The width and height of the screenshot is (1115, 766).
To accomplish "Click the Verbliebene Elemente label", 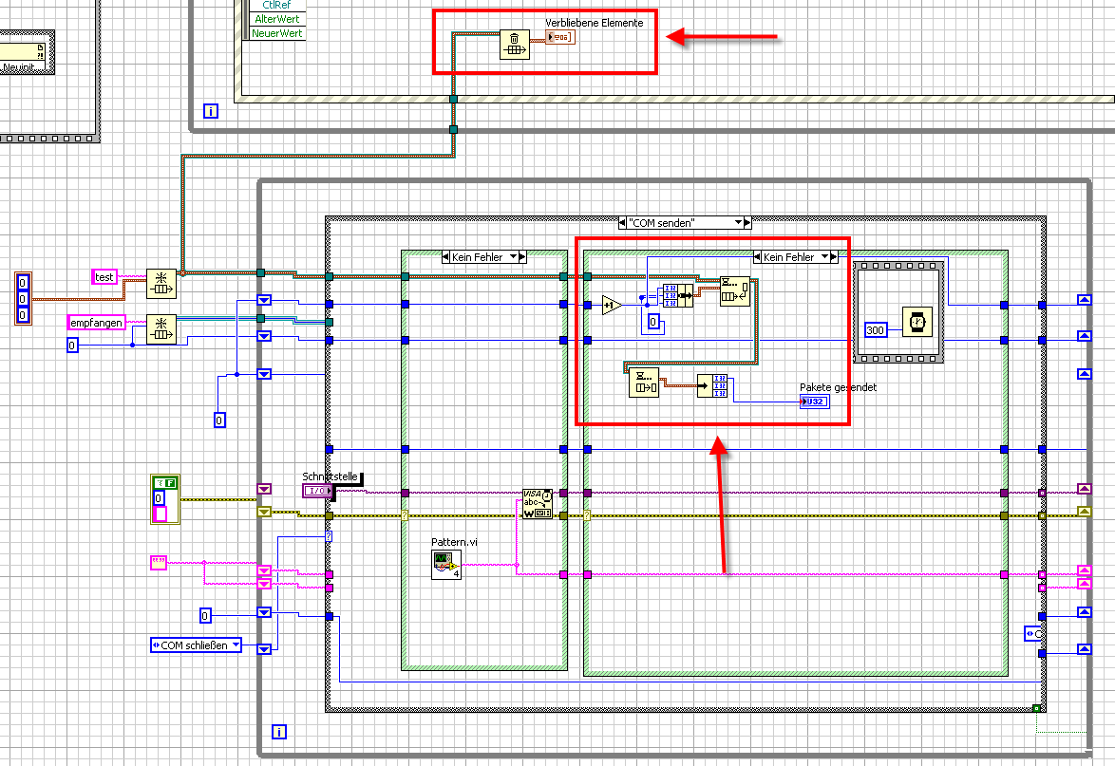I will click(x=594, y=23).
